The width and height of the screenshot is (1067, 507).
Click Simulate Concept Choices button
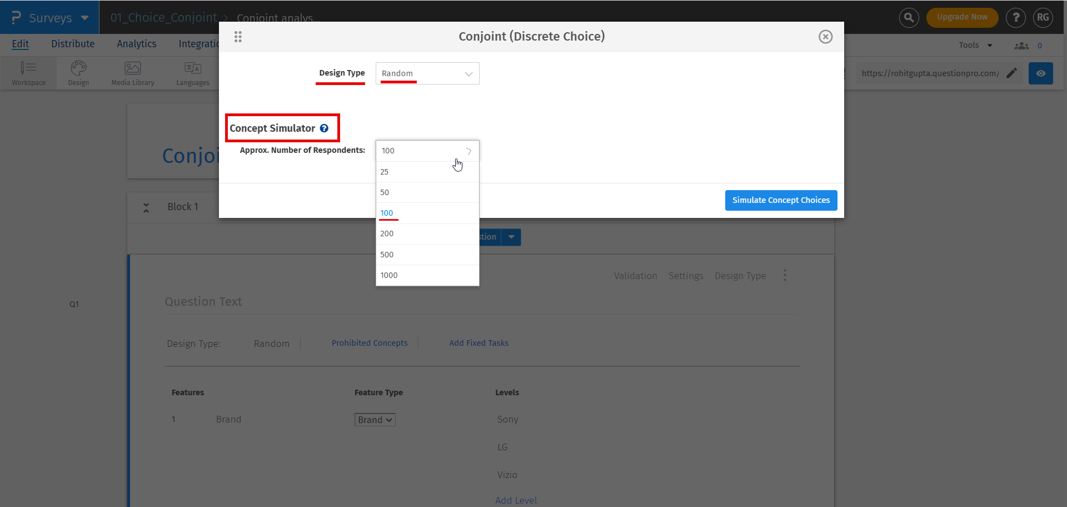click(x=781, y=200)
